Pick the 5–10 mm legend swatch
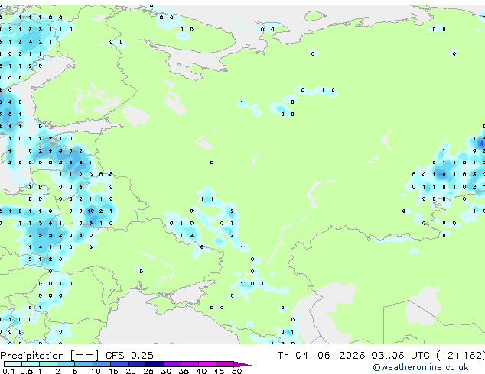Image resolution: width=485 pixels, height=374 pixels. point(83,364)
